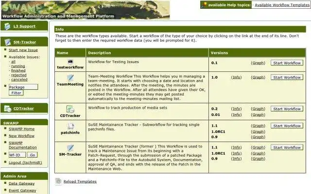The height and width of the screenshot is (194, 311).
Task: Click the SWAMP banner logo
Action: click(x=86, y=10)
